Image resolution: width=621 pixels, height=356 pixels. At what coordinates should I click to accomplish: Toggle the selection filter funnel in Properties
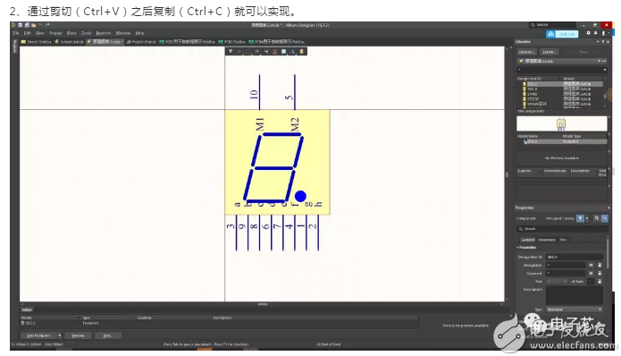coord(580,218)
